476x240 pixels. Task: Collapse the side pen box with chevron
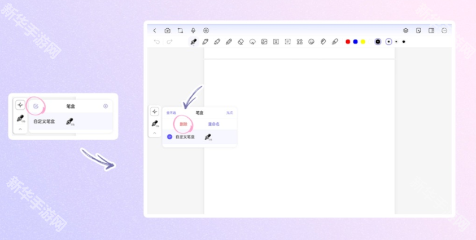(155, 132)
